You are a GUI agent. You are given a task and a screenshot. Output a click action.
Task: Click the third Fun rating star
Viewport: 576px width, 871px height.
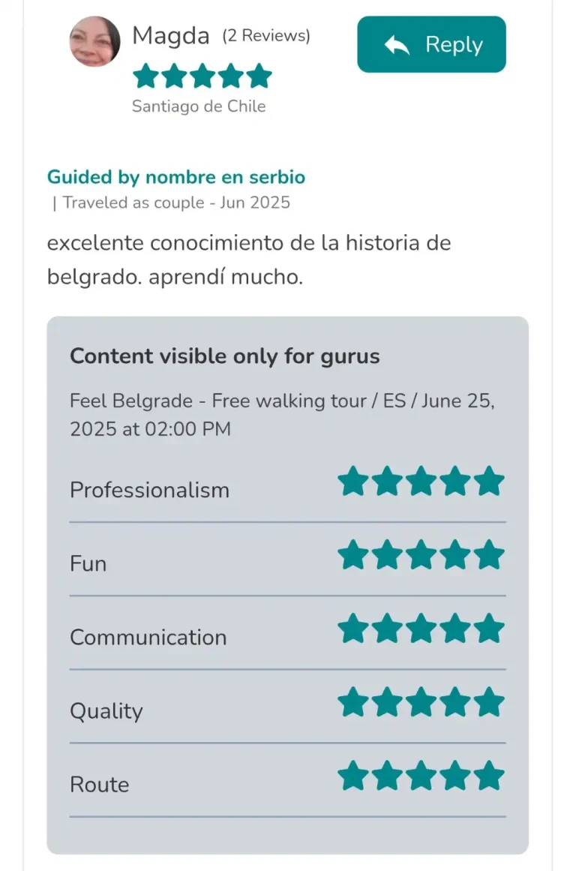pyautogui.click(x=421, y=555)
